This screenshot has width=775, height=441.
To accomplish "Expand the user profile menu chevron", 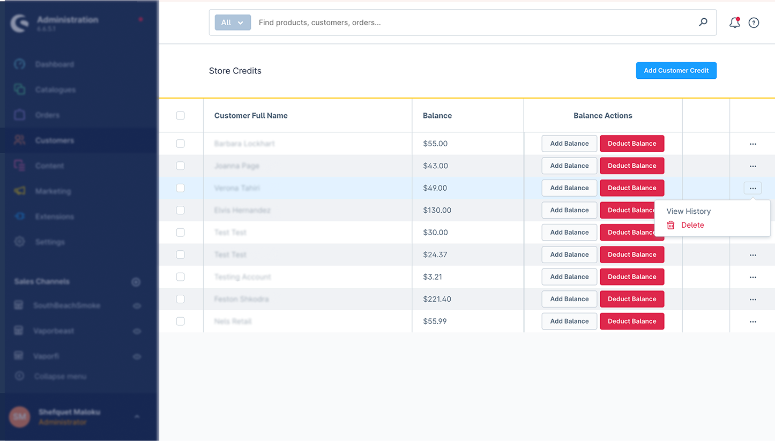I will coord(137,416).
